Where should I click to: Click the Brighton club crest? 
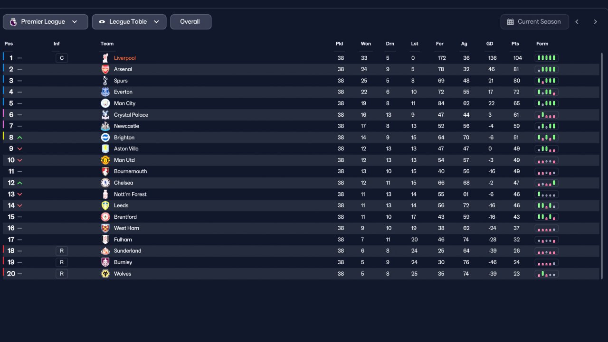click(105, 138)
